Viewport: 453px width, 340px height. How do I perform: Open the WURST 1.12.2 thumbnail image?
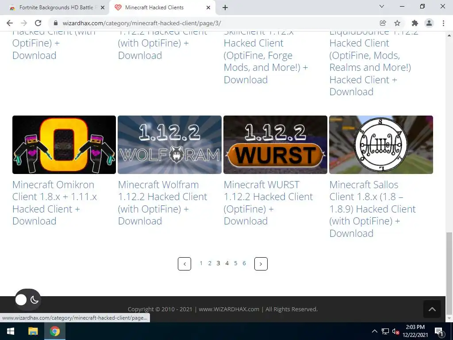pyautogui.click(x=275, y=145)
